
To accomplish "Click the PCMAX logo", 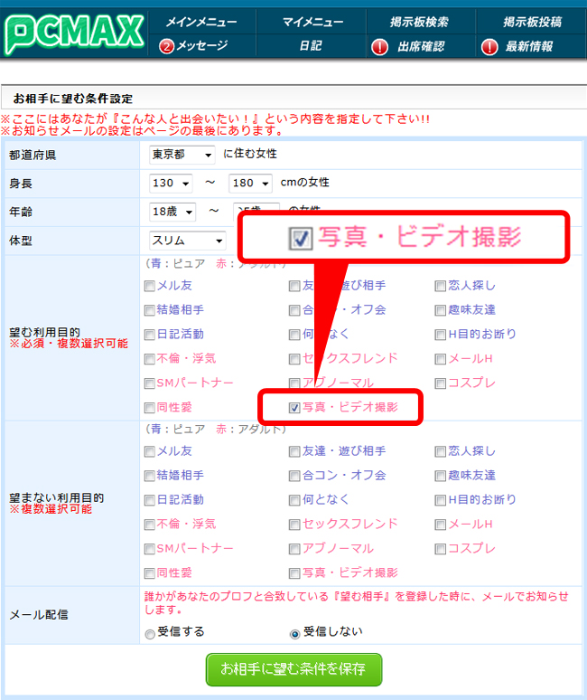I will pos(74,32).
